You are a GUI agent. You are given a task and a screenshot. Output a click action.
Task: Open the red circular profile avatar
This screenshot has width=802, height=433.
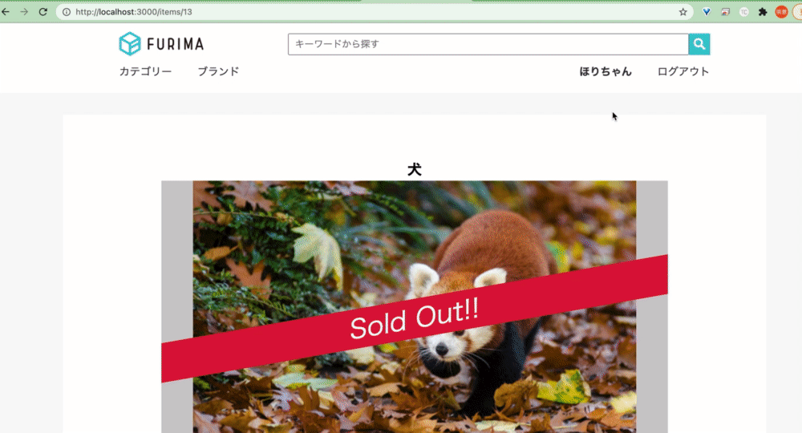[x=781, y=12]
